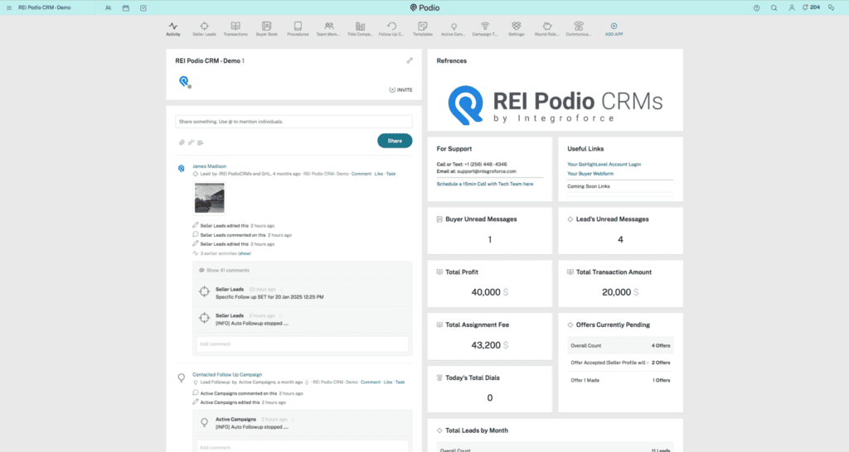Open the Title Companies app
The height and width of the screenshot is (452, 849).
pyautogui.click(x=360, y=29)
